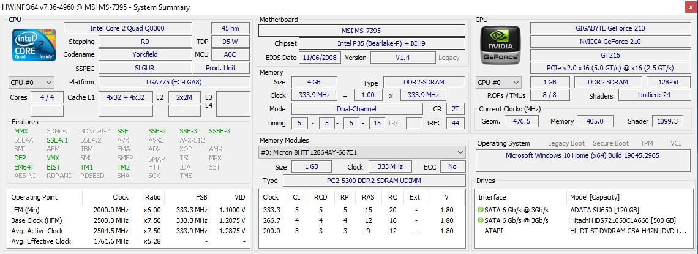The height and width of the screenshot is (254, 698).
Task: Click the MSI MS-7395 motherboard field
Action: [x=364, y=31]
